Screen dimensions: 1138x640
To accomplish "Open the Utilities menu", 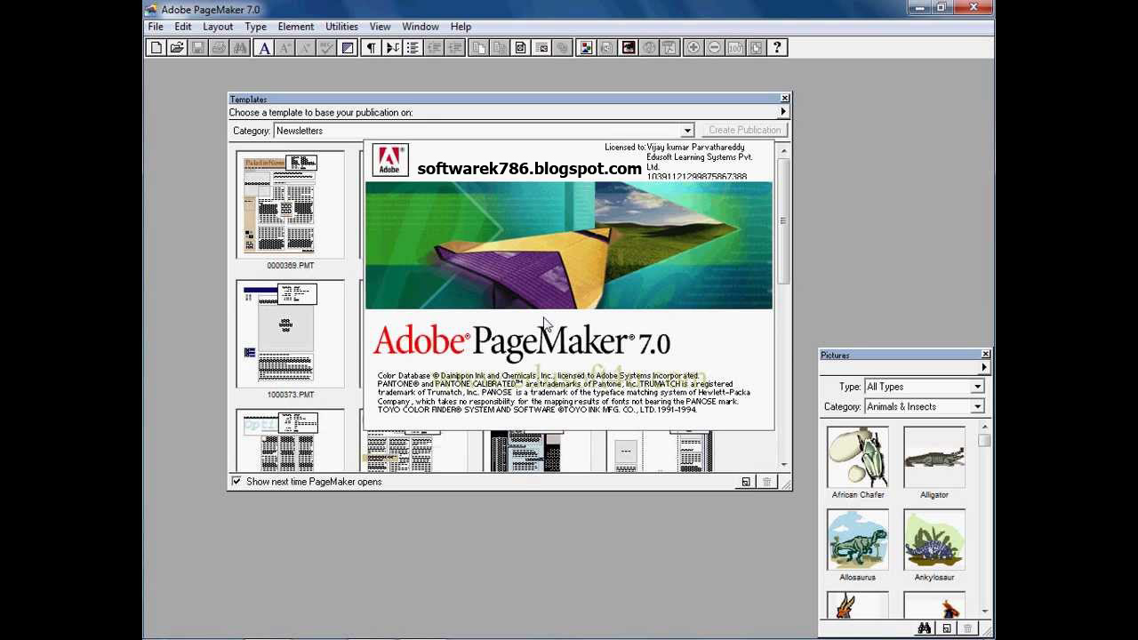I will pos(341,27).
